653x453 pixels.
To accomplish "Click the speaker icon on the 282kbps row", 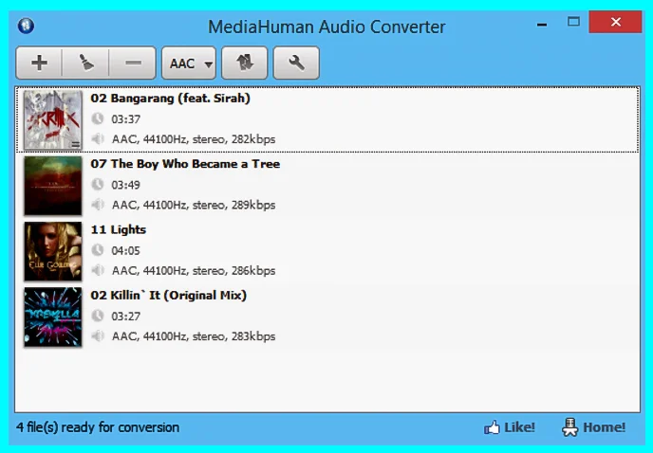I will pos(98,139).
